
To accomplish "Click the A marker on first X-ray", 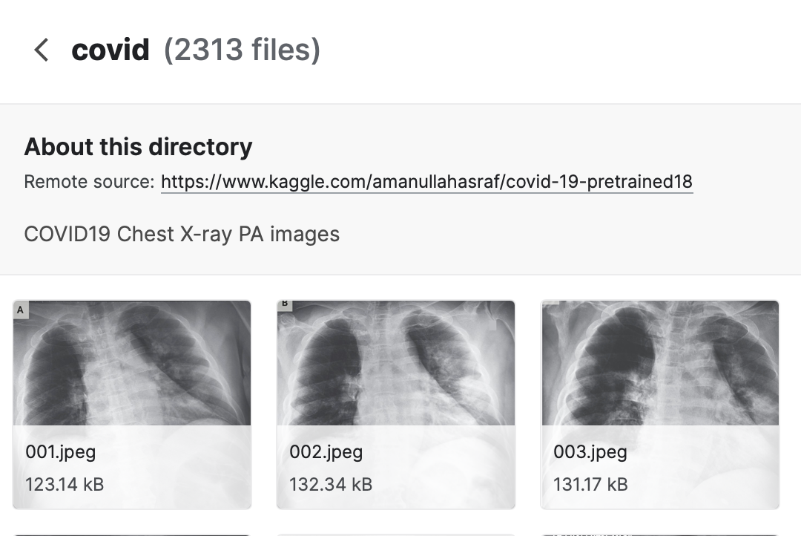I will (x=21, y=310).
